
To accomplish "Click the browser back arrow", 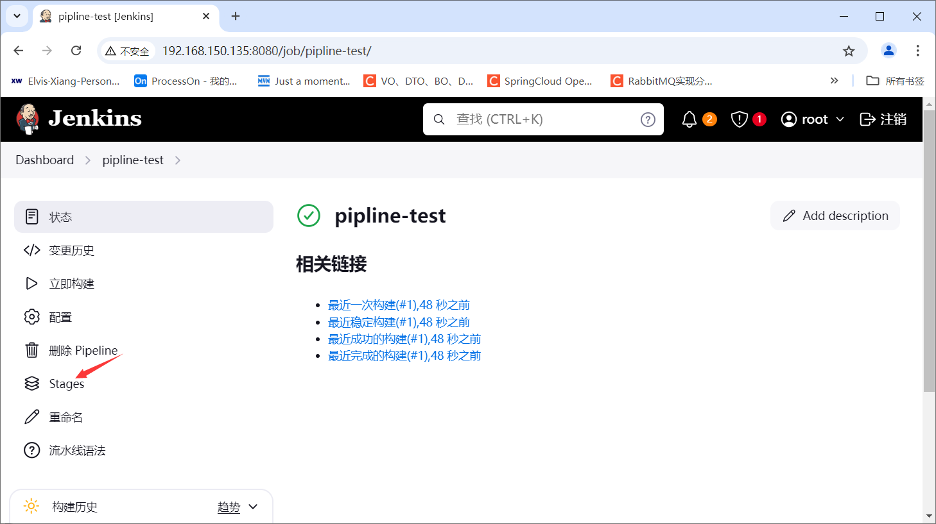I will [19, 51].
